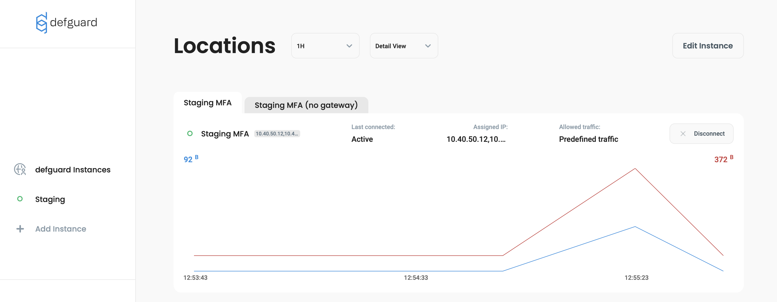Open defguard Instances sidebar entry
The image size is (777, 302).
point(73,170)
